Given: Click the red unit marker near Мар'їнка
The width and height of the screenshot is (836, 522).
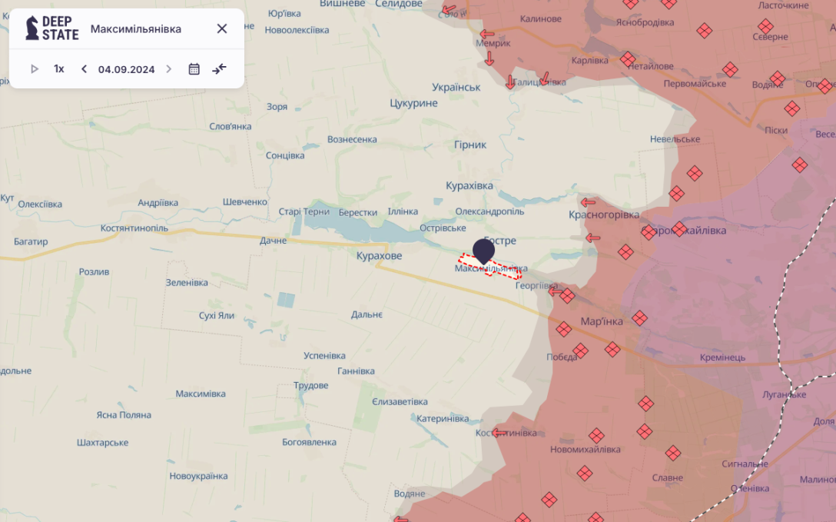Looking at the screenshot, I should point(639,319).
